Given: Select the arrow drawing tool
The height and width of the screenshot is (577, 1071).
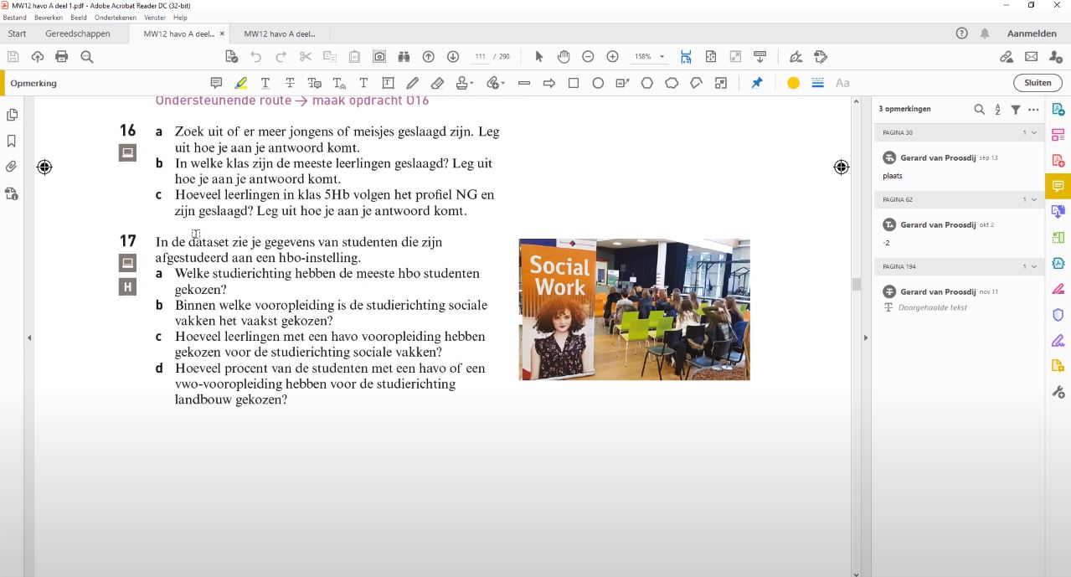Looking at the screenshot, I should (x=549, y=83).
